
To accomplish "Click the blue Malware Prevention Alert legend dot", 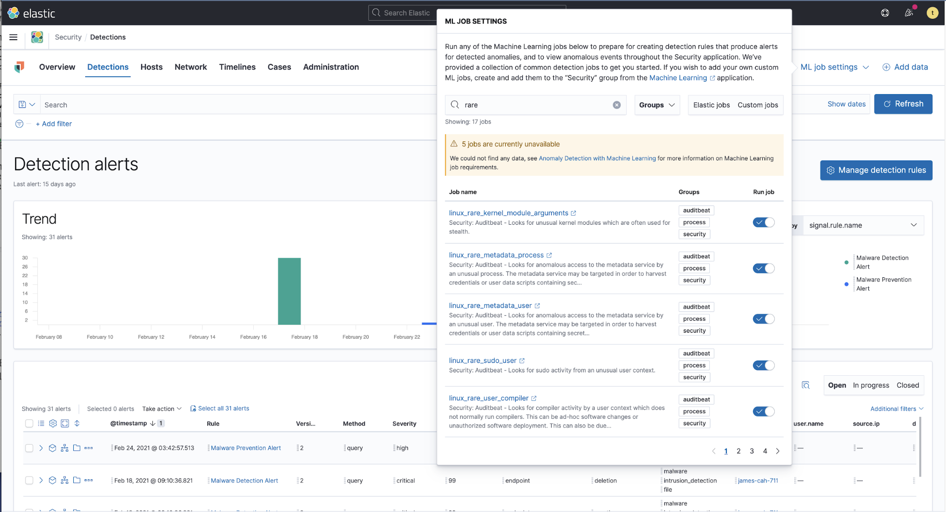I will coord(846,284).
